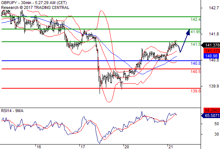
Task: Click date marker 16 on time axis
Action: click(39, 147)
